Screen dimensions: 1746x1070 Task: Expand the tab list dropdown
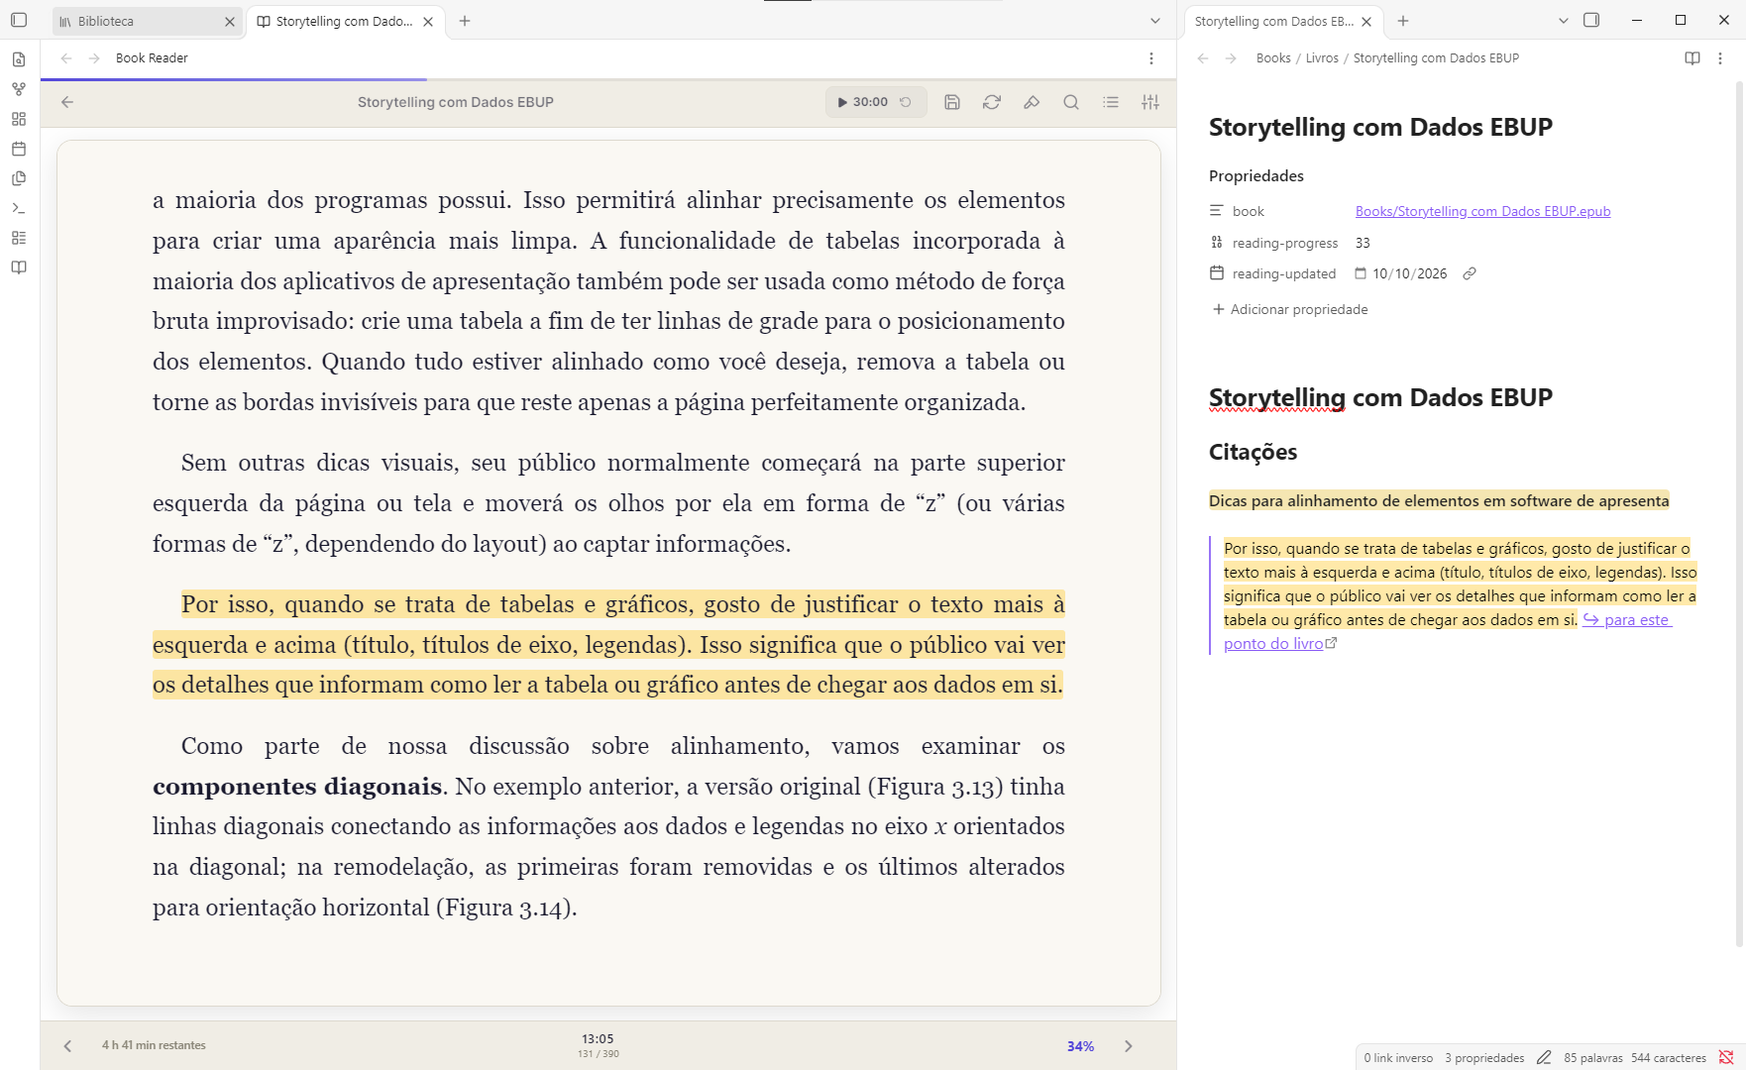pyautogui.click(x=1155, y=21)
